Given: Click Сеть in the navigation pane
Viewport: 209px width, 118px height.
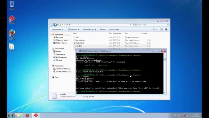Looking at the screenshot, I should coord(56,77).
